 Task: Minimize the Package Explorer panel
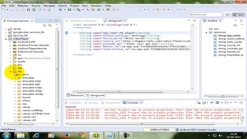coord(51,20)
